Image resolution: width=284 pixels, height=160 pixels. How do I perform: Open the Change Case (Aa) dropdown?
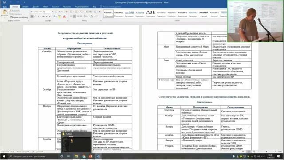click(61, 12)
